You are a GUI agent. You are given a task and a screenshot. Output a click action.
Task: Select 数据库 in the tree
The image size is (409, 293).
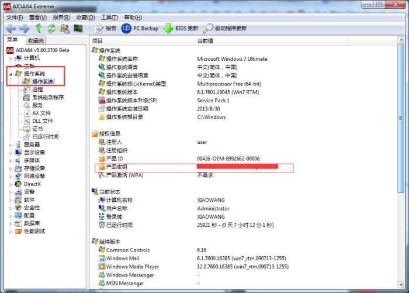point(32,223)
